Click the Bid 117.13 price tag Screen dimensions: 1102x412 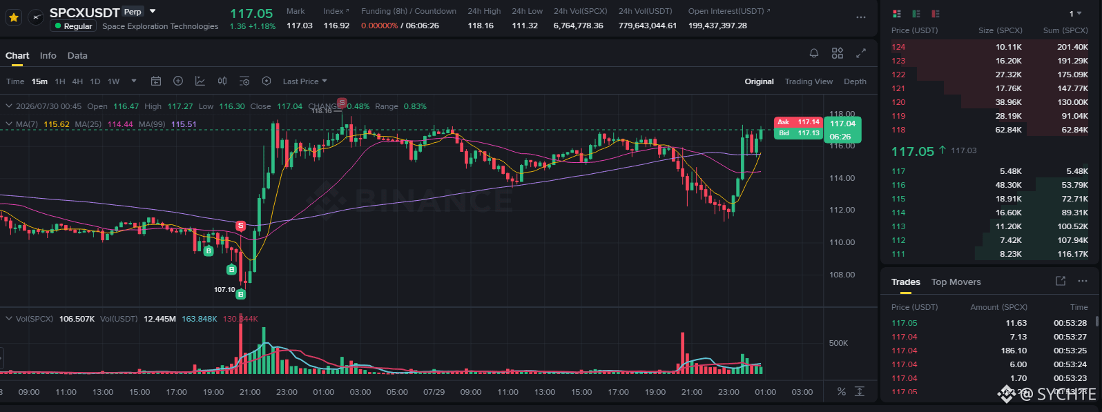coord(798,133)
